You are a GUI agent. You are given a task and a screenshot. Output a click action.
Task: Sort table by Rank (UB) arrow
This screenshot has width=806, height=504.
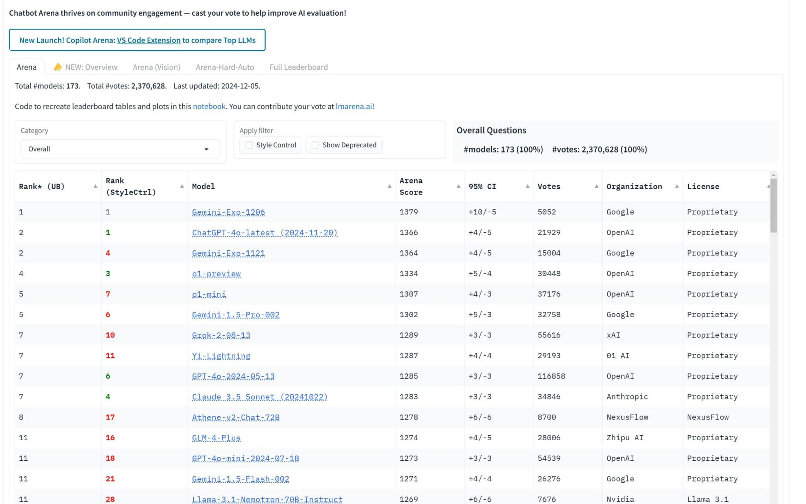pyautogui.click(x=95, y=186)
